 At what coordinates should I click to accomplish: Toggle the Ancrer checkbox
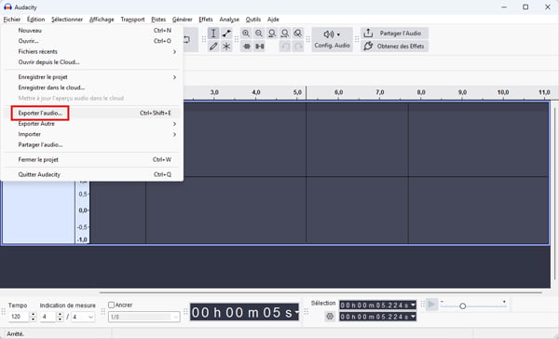tap(111, 305)
